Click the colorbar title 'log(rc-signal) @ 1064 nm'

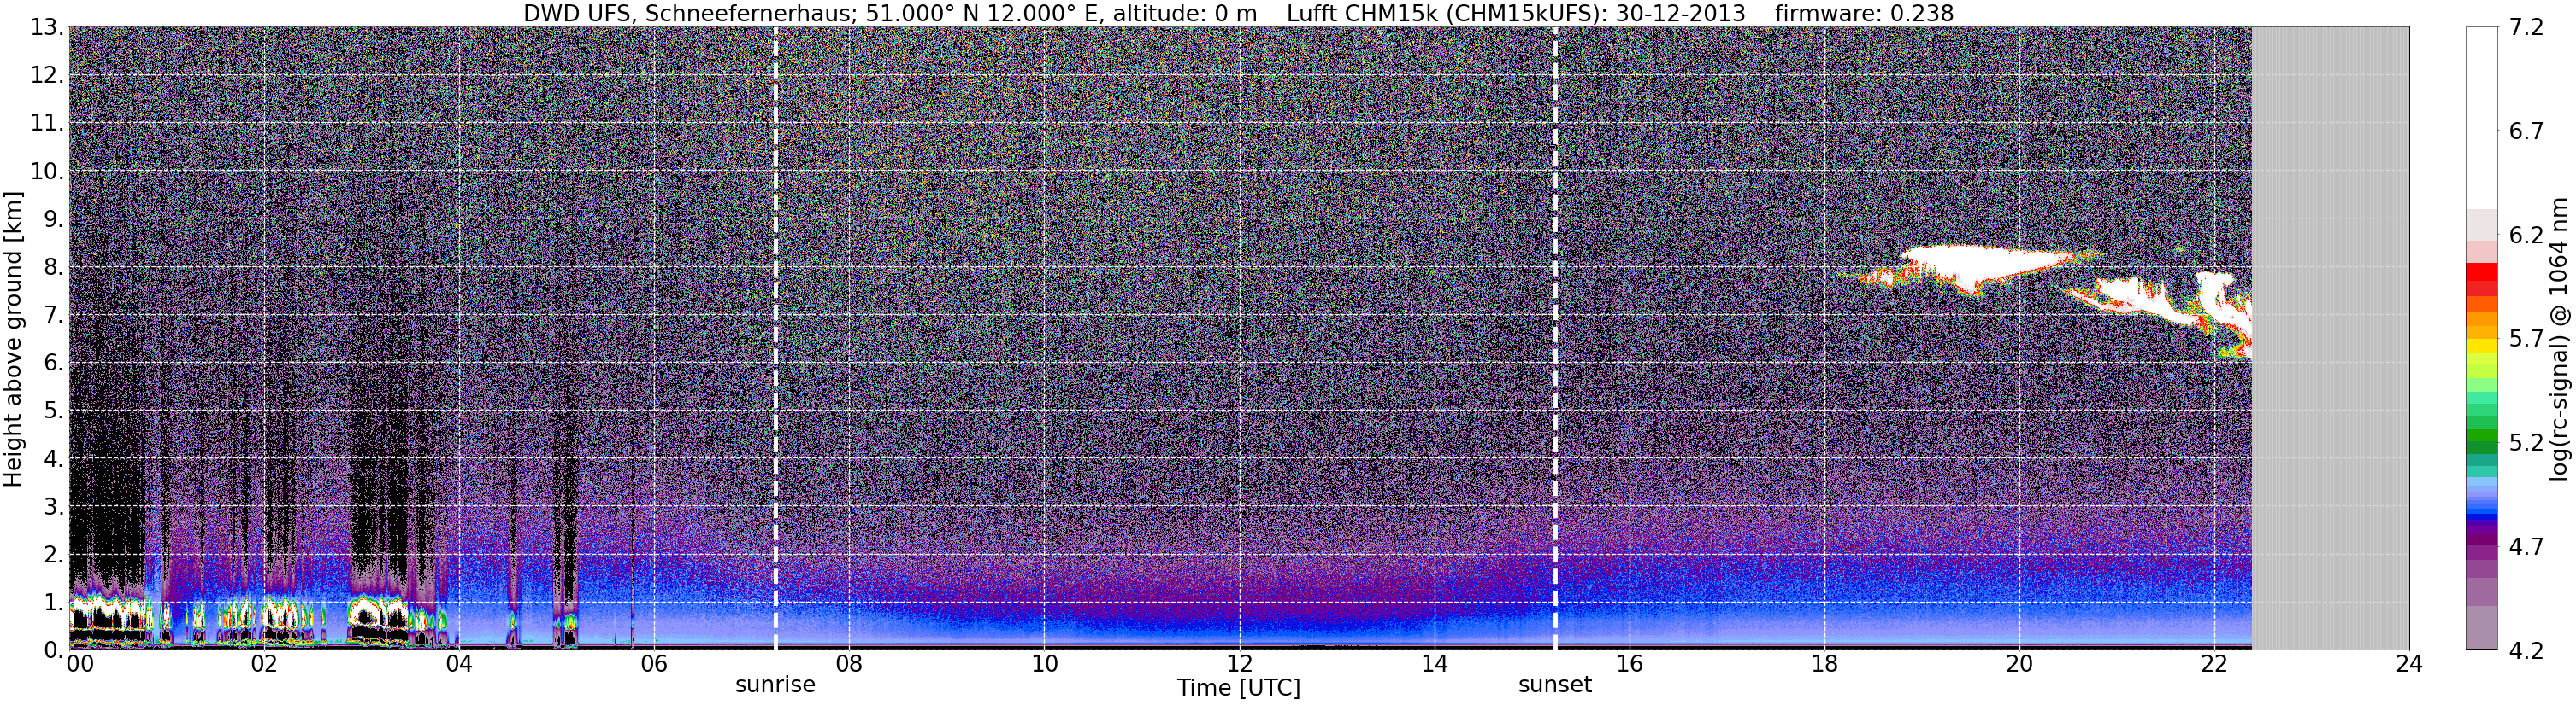coord(2559,339)
